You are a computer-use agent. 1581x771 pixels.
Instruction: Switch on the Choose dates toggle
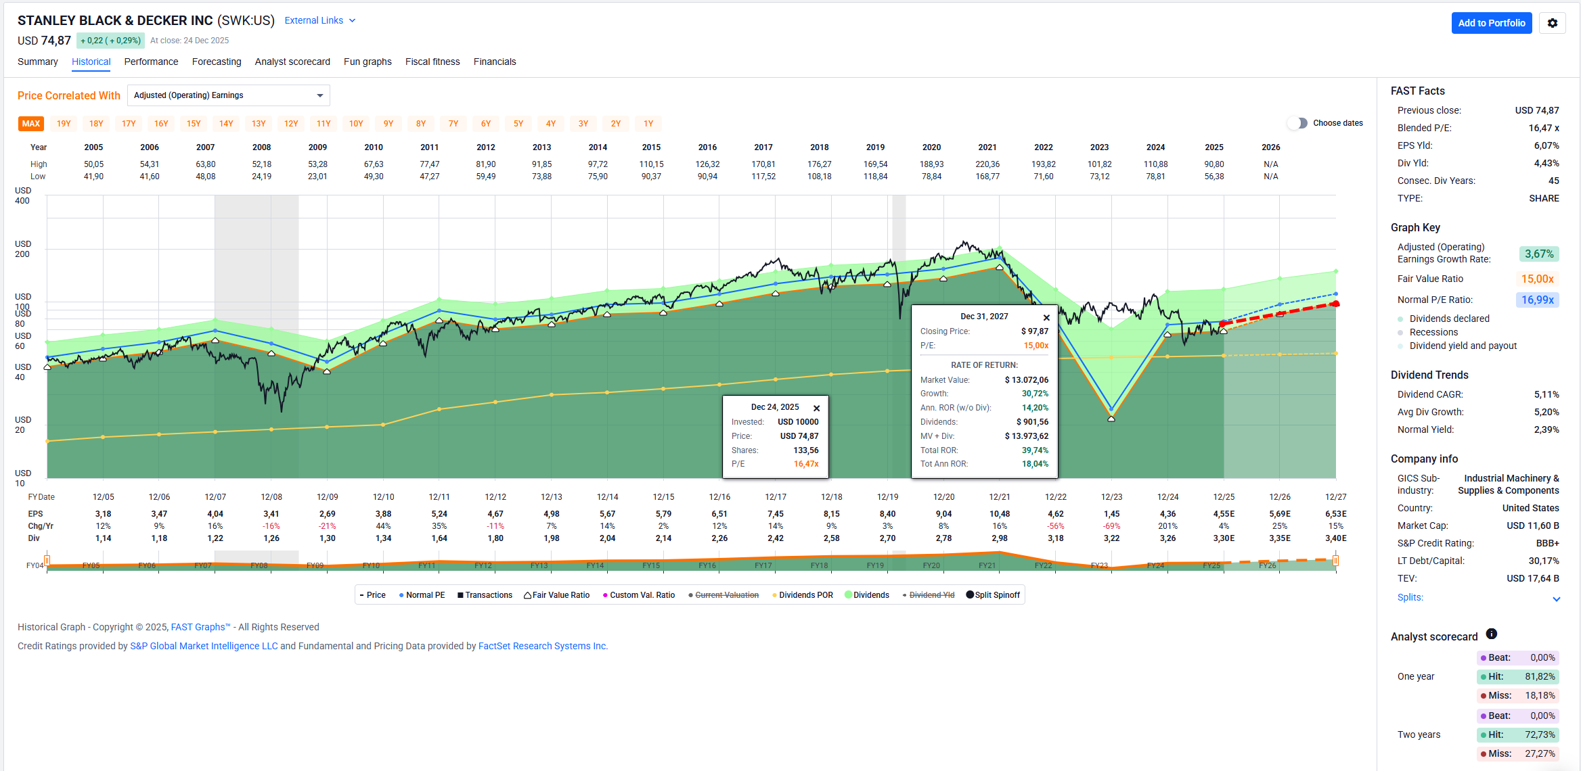(x=1297, y=123)
